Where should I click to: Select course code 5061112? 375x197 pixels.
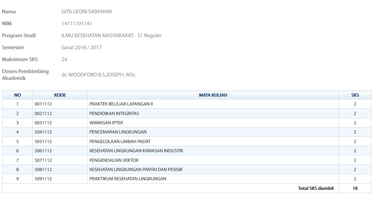tap(43, 151)
